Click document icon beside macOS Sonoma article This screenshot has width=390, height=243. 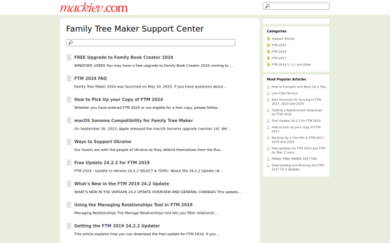69,121
